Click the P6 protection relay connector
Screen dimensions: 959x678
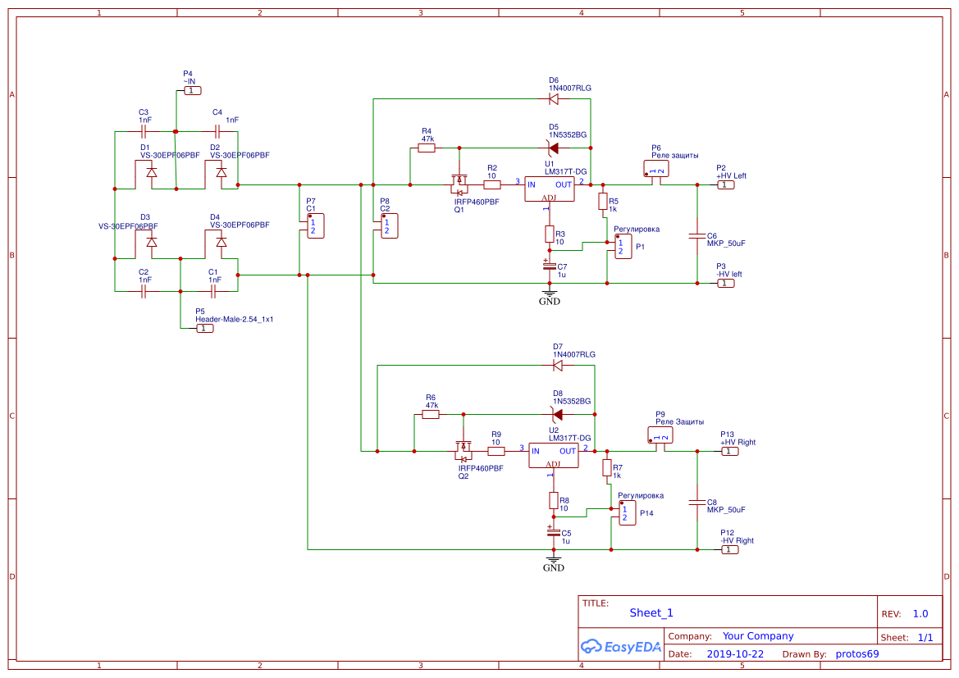click(x=655, y=169)
